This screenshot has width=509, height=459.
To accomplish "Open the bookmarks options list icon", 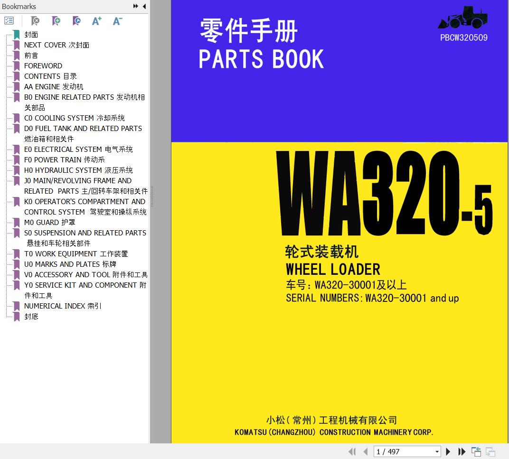I will point(9,21).
